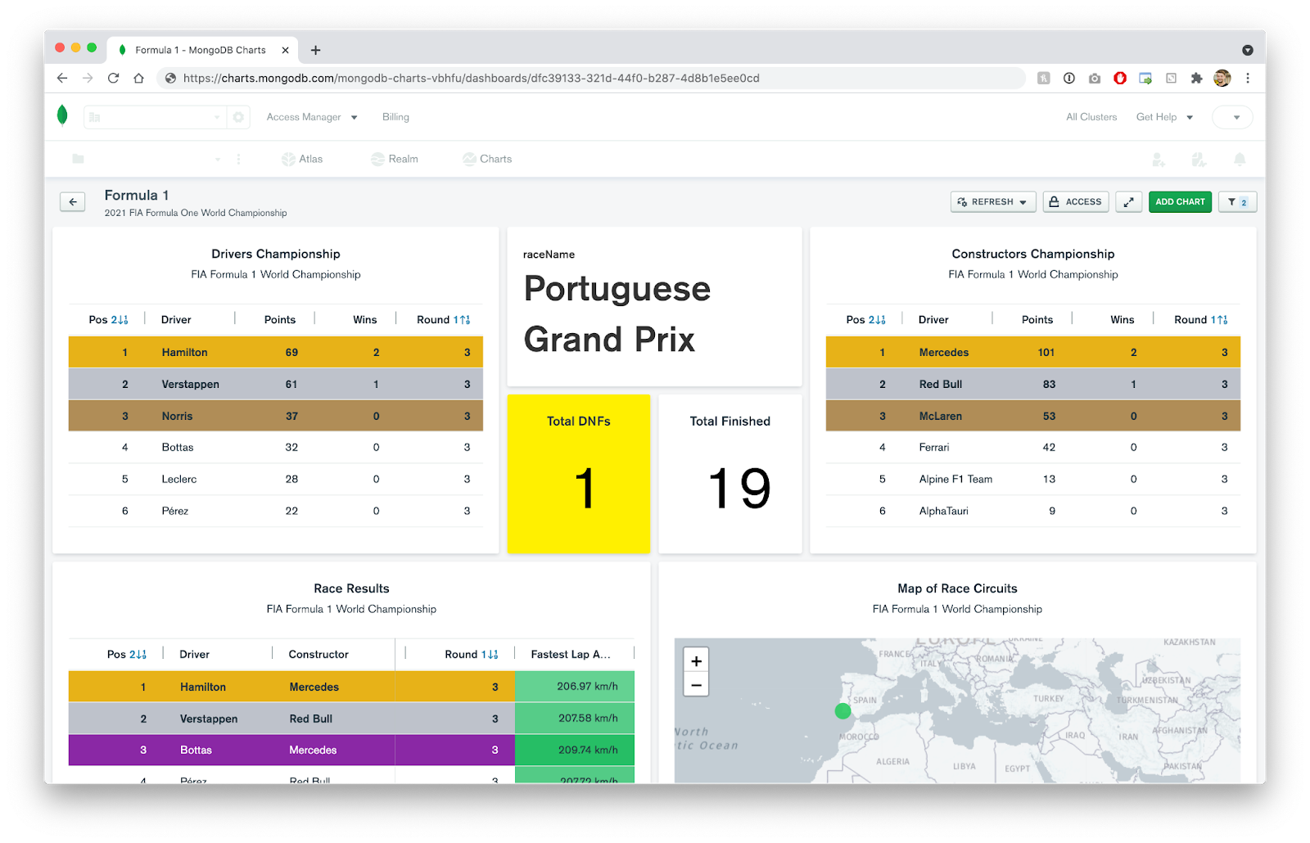Expand the Get Help menu
Screen dimensions: 1310x843
pos(1164,117)
